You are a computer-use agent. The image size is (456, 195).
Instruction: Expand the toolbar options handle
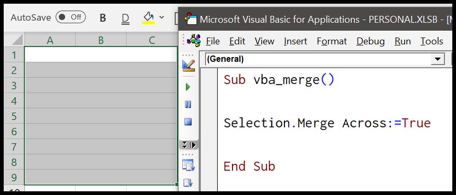point(189,145)
